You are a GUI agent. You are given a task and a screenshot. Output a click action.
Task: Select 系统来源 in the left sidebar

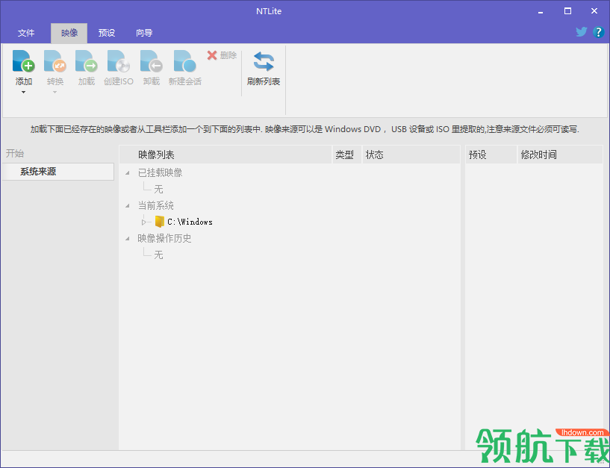[x=57, y=172]
